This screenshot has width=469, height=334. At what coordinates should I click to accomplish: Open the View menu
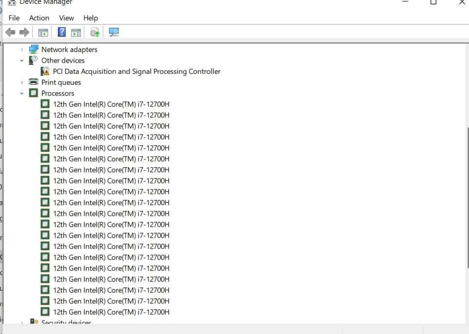pyautogui.click(x=66, y=18)
